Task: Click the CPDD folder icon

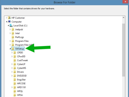Action: [15, 52]
